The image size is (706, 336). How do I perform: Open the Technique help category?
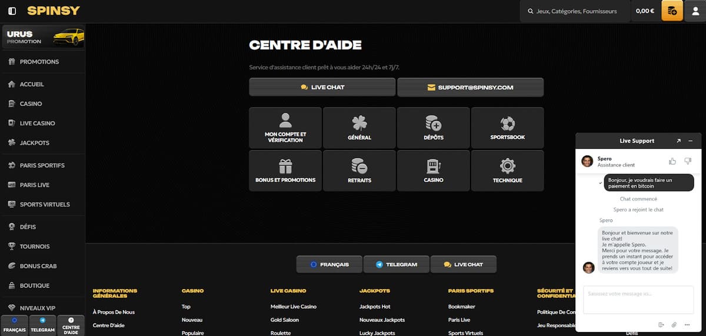click(x=507, y=170)
